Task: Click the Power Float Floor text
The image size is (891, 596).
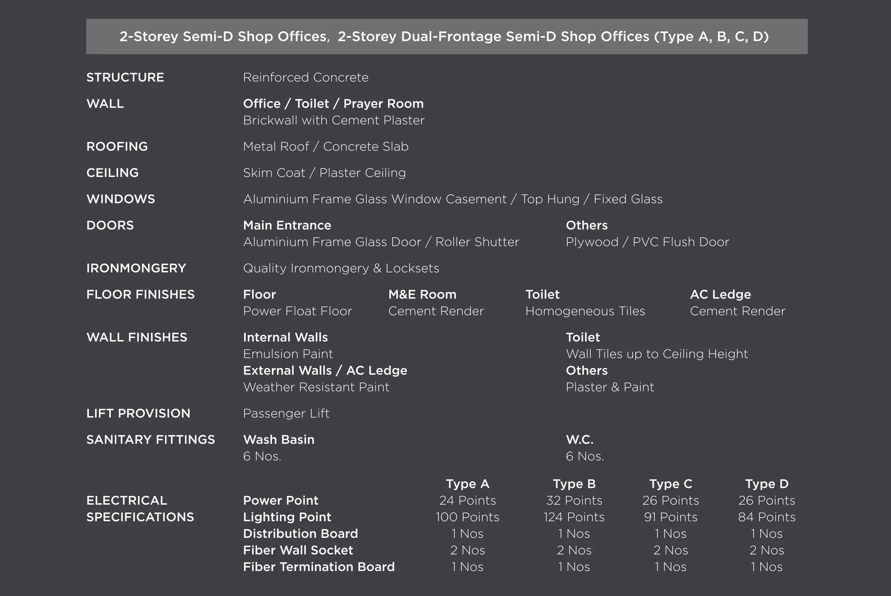Action: tap(297, 311)
